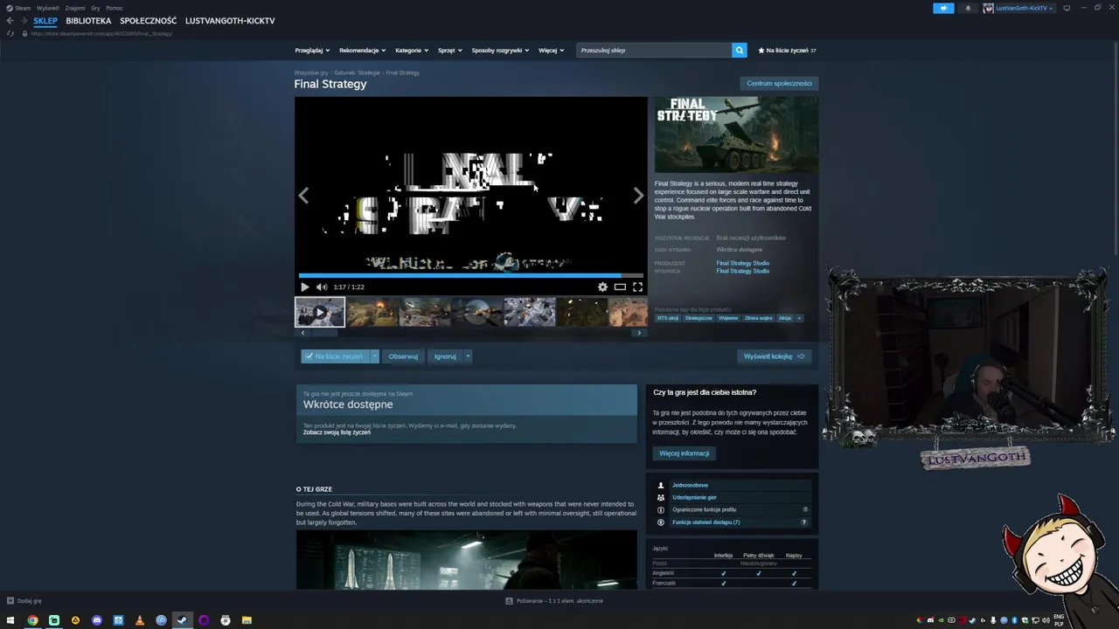
Task: Open File Explorer from the taskbar
Action: 247,620
